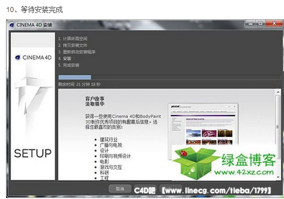This screenshot has width=284, height=199.
Task: Click the page heading "10、等待安装完成"
Action: [x=34, y=9]
